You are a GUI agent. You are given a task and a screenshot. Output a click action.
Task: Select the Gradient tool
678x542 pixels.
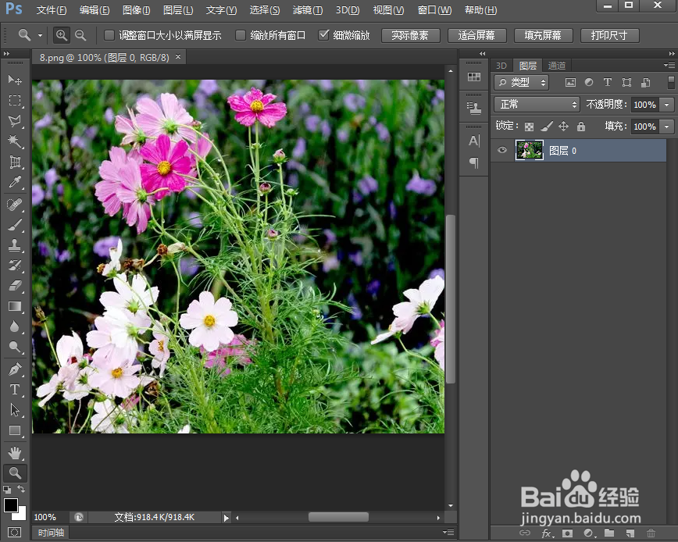(15, 306)
